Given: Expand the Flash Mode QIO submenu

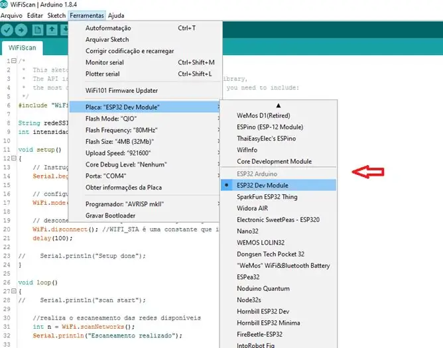Looking at the screenshot, I should pos(145,119).
